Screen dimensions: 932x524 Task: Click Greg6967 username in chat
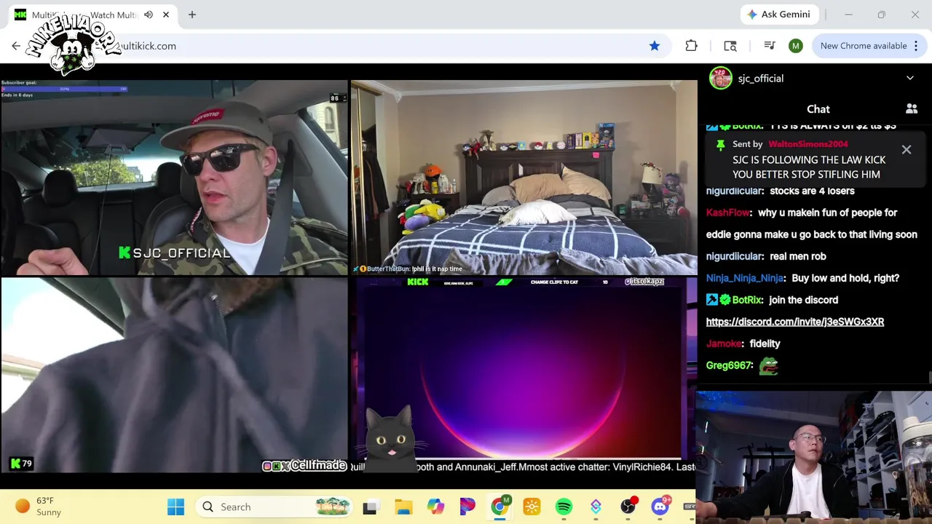[x=729, y=365]
